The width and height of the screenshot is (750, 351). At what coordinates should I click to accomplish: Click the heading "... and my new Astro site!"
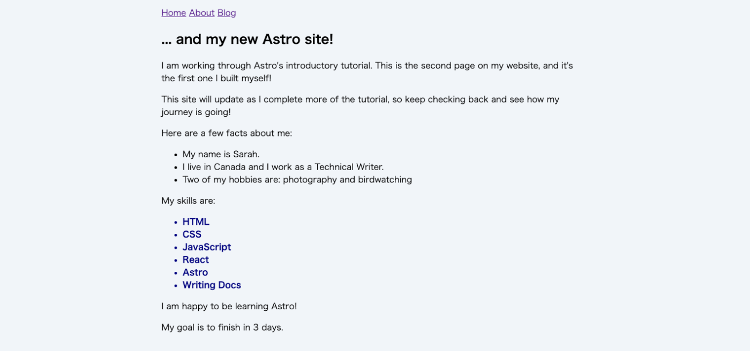247,39
